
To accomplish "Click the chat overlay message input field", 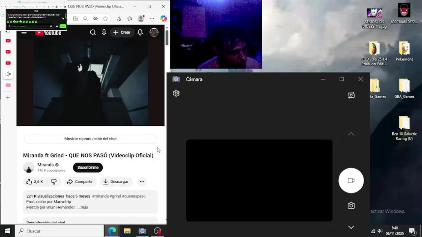I will pyautogui.click(x=30, y=26).
